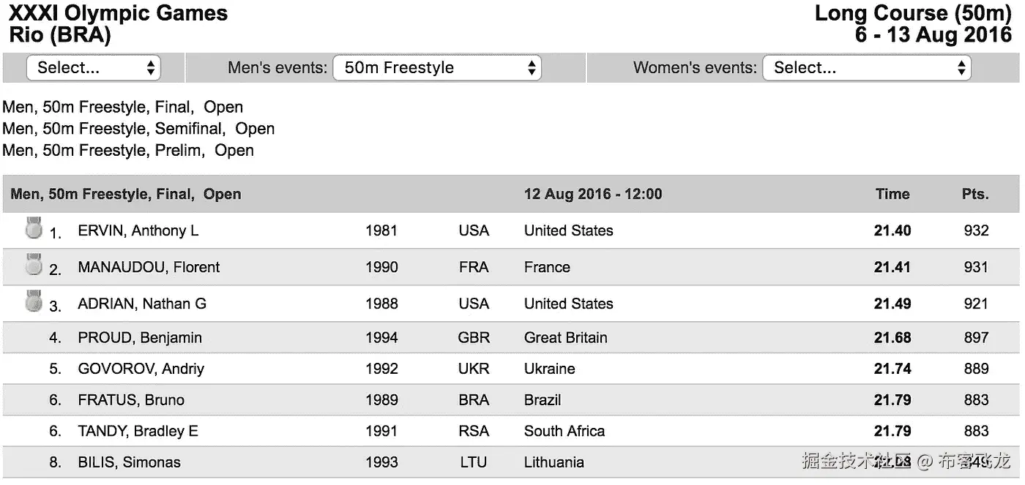Open PROUD, Benjamin's result entry
Image resolution: width=1025 pixels, height=485 pixels.
pyautogui.click(x=140, y=338)
